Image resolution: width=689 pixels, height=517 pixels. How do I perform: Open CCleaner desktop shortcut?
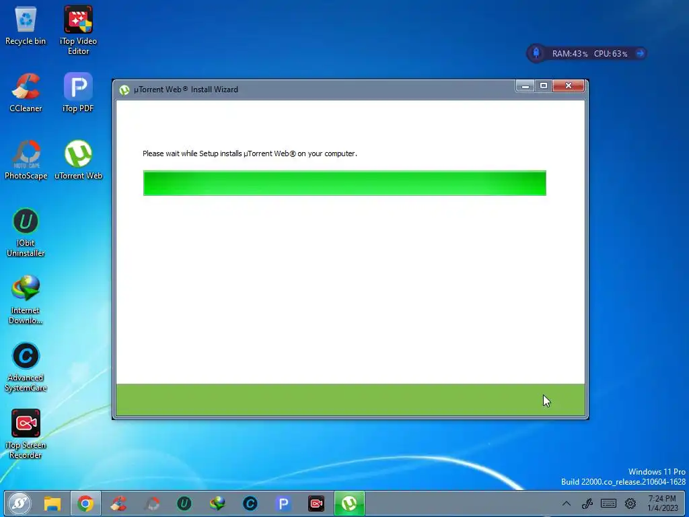(26, 93)
